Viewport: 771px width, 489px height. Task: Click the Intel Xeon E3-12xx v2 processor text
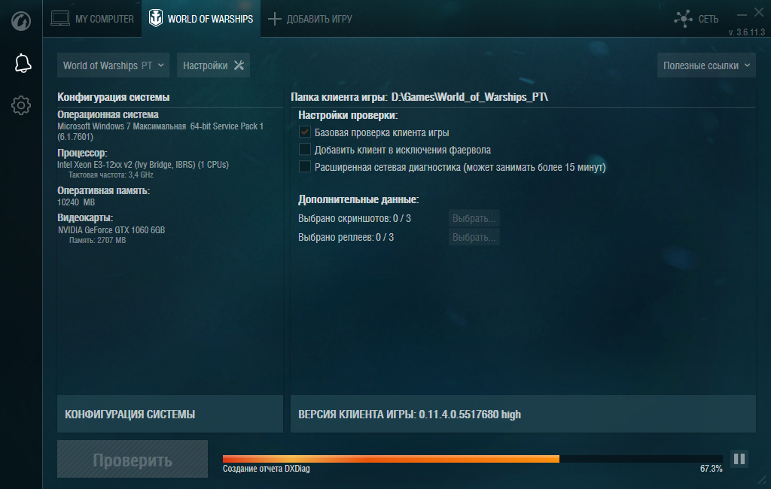click(x=142, y=165)
